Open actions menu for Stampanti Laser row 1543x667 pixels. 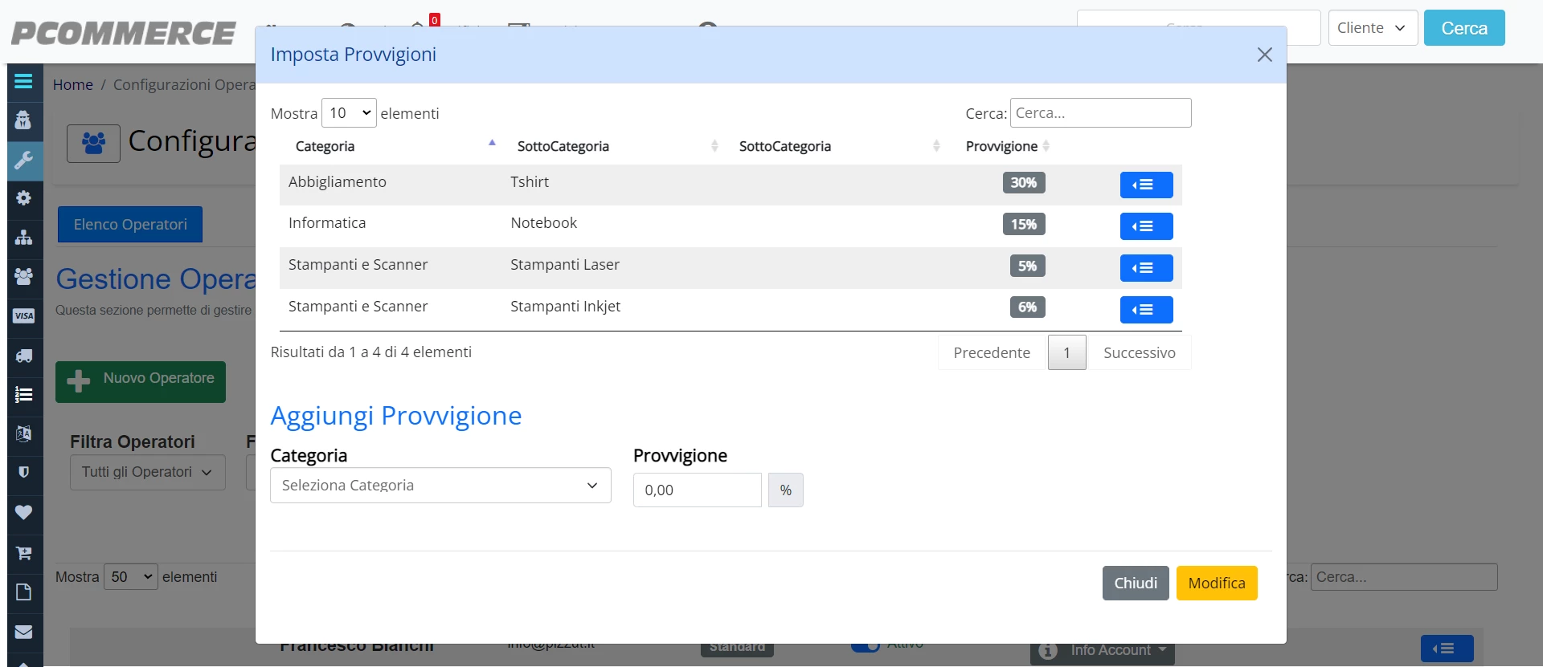(x=1146, y=268)
